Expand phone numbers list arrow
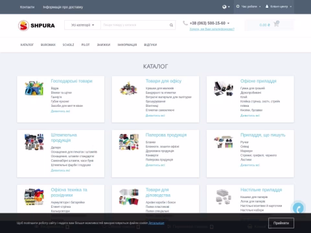The image size is (311, 233). pyautogui.click(x=228, y=23)
